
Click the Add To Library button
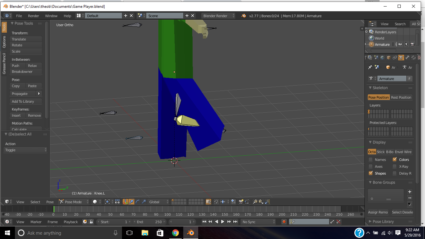(26, 101)
